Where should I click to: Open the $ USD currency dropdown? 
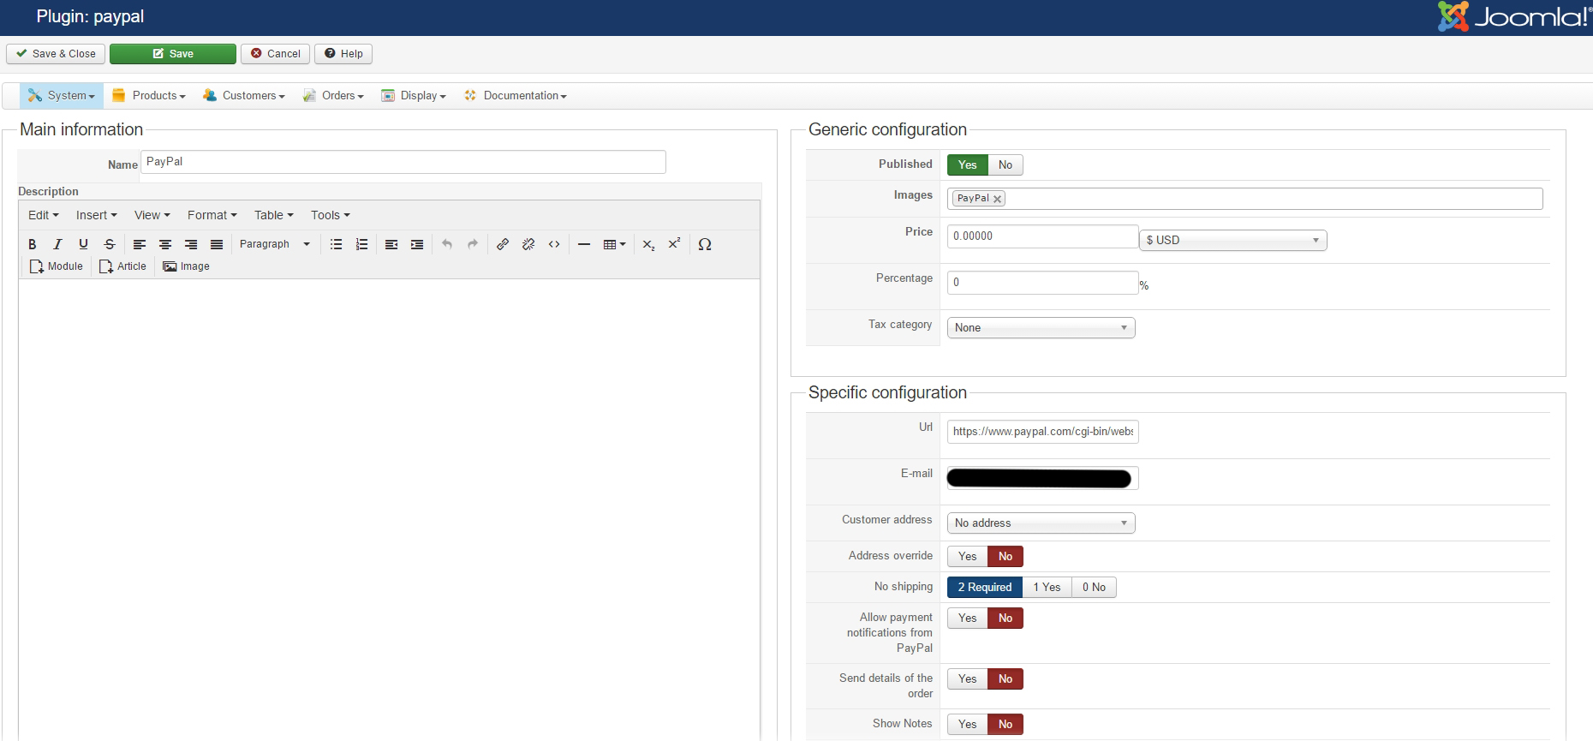click(1233, 241)
